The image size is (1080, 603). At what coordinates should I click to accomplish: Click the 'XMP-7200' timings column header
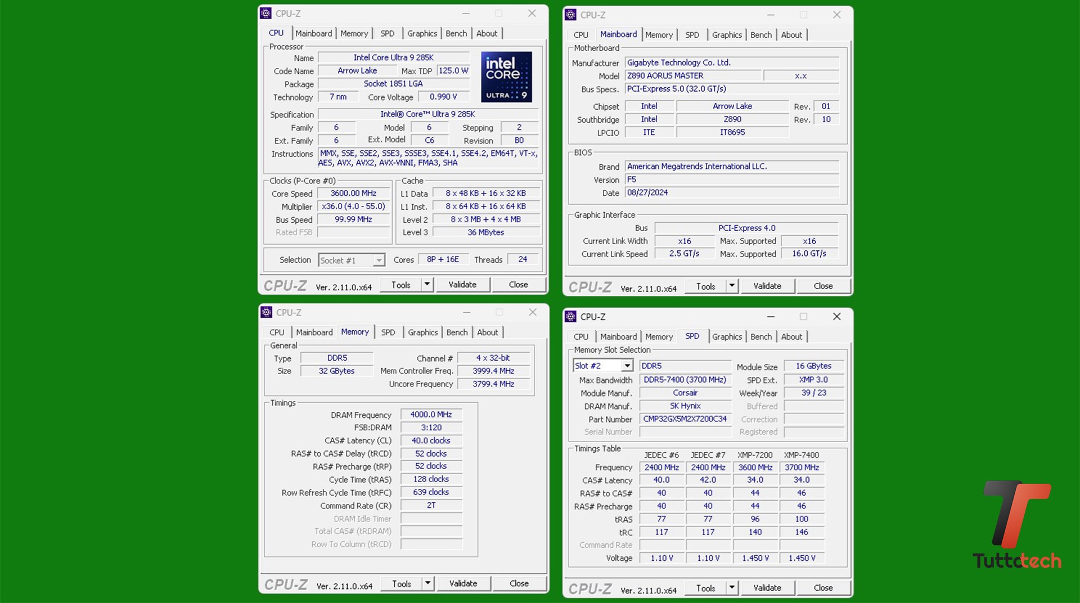click(755, 455)
